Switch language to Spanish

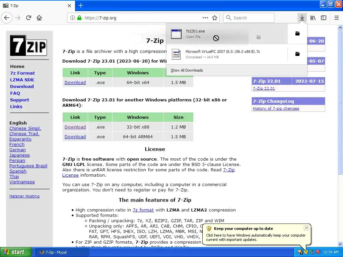(x=18, y=171)
